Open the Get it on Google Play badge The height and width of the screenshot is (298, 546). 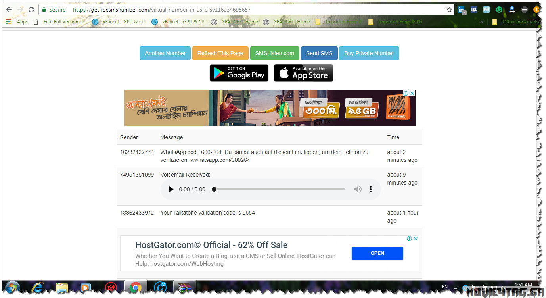239,73
